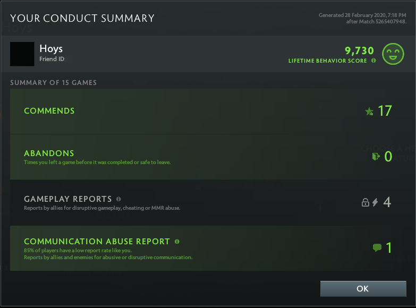
Task: Select the player name Hoys
Action: (x=51, y=49)
